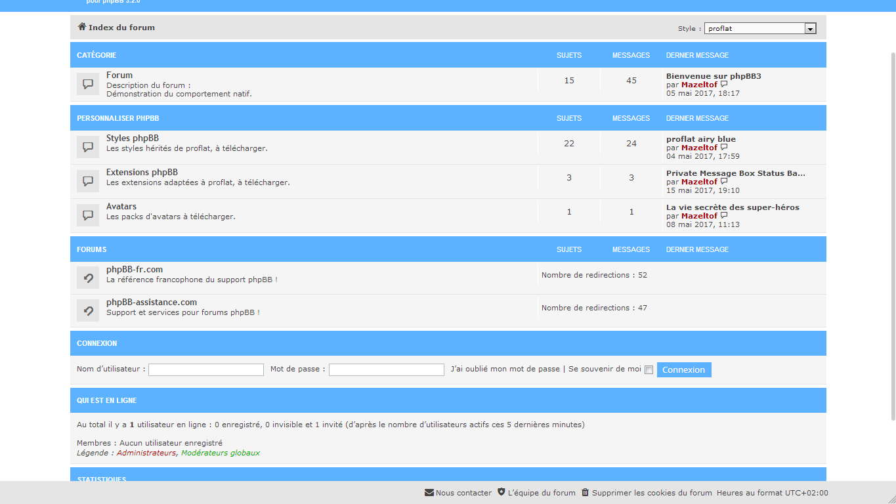Open the Personnaliser phpBB category header

pyautogui.click(x=118, y=118)
